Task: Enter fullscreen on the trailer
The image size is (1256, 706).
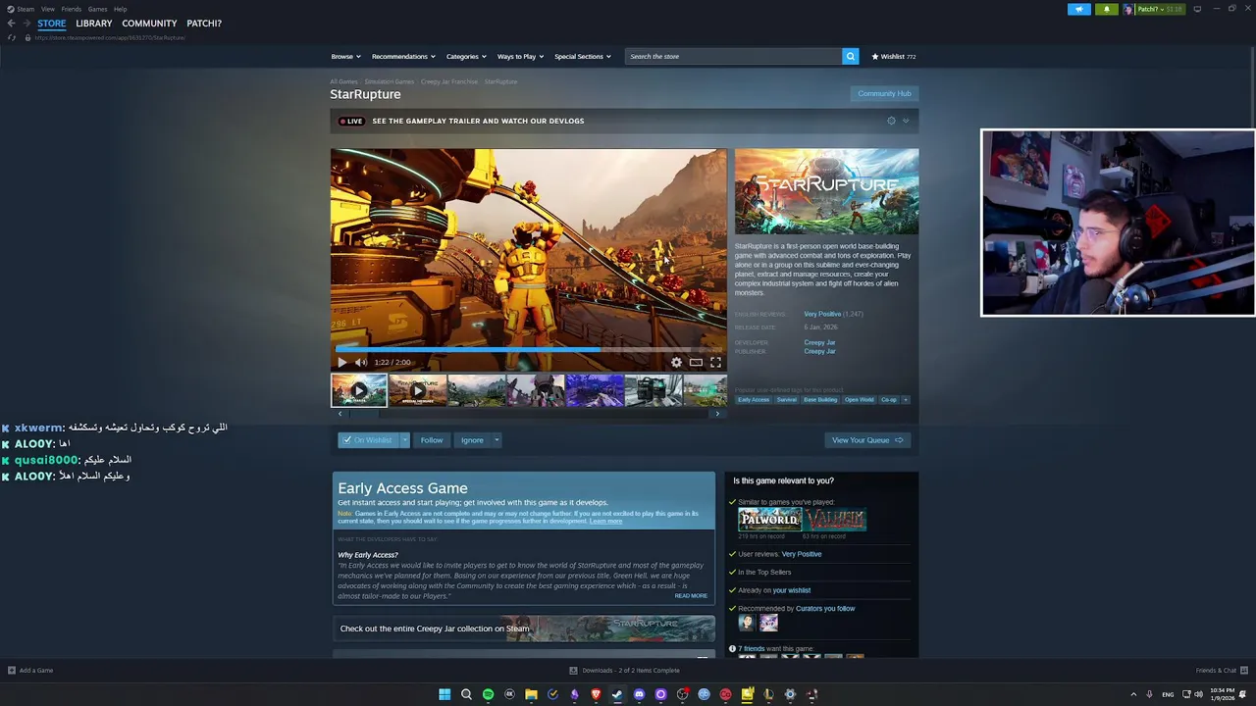Action: point(715,362)
